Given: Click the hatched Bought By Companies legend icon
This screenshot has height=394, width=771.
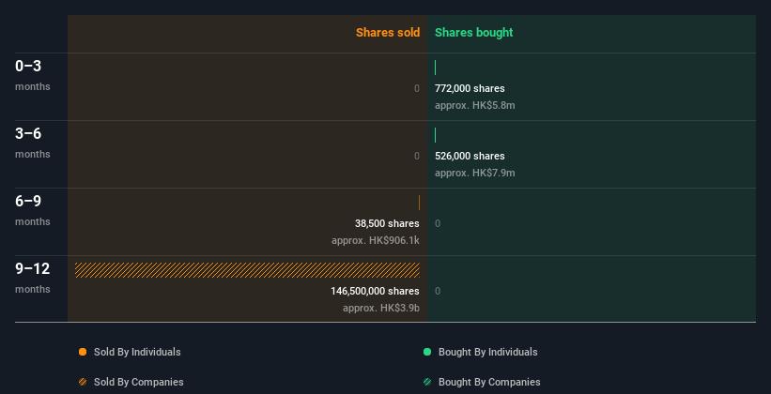Looking at the screenshot, I should (x=427, y=382).
